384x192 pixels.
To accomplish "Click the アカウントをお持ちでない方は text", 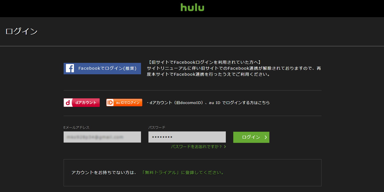I will pos(104,173).
